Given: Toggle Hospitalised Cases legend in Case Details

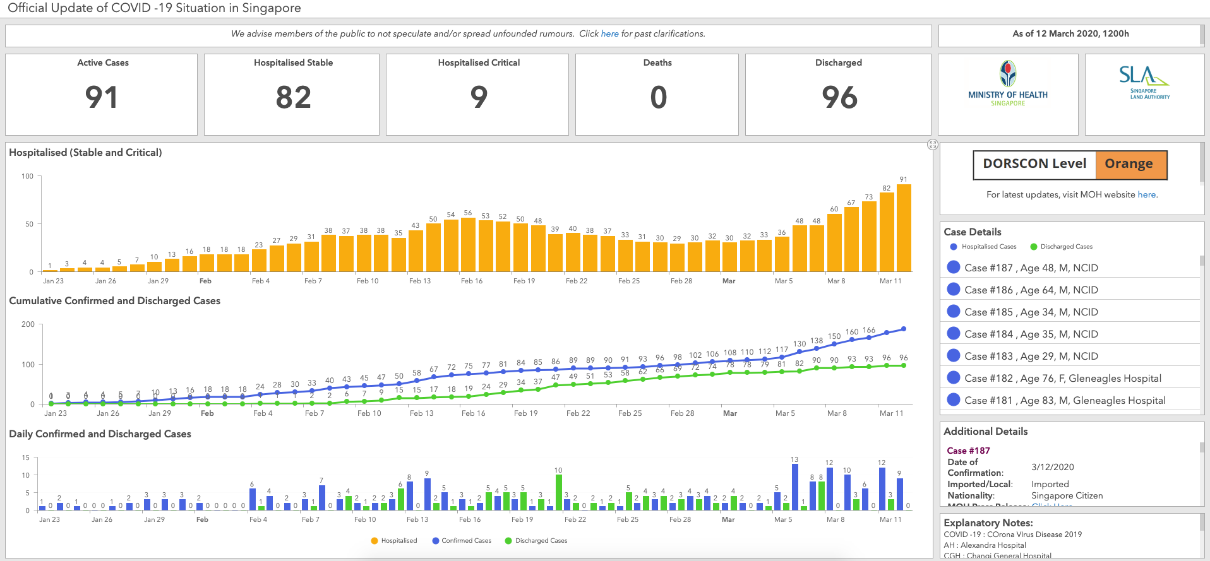Looking at the screenshot, I should (x=983, y=247).
